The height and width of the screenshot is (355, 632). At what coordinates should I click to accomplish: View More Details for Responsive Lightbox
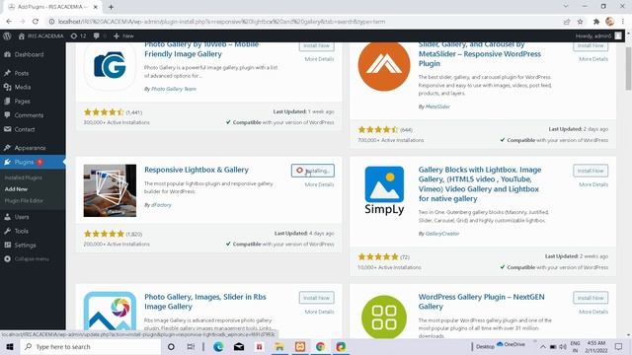(x=319, y=184)
